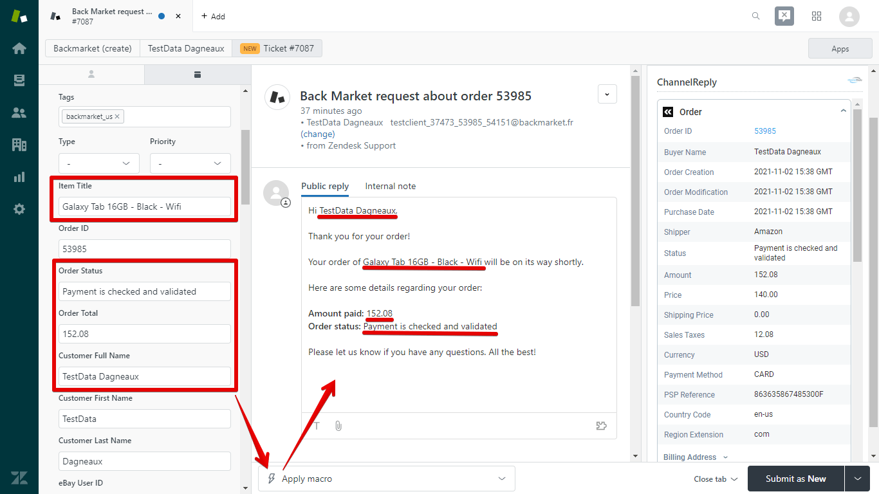
Task: Collapse the Order panel in ChannelReply
Action: tap(843, 110)
